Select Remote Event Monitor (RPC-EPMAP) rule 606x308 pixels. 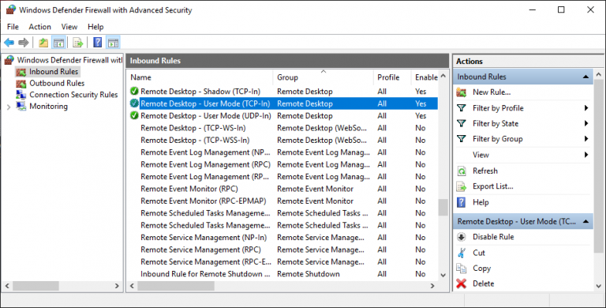[283, 201]
